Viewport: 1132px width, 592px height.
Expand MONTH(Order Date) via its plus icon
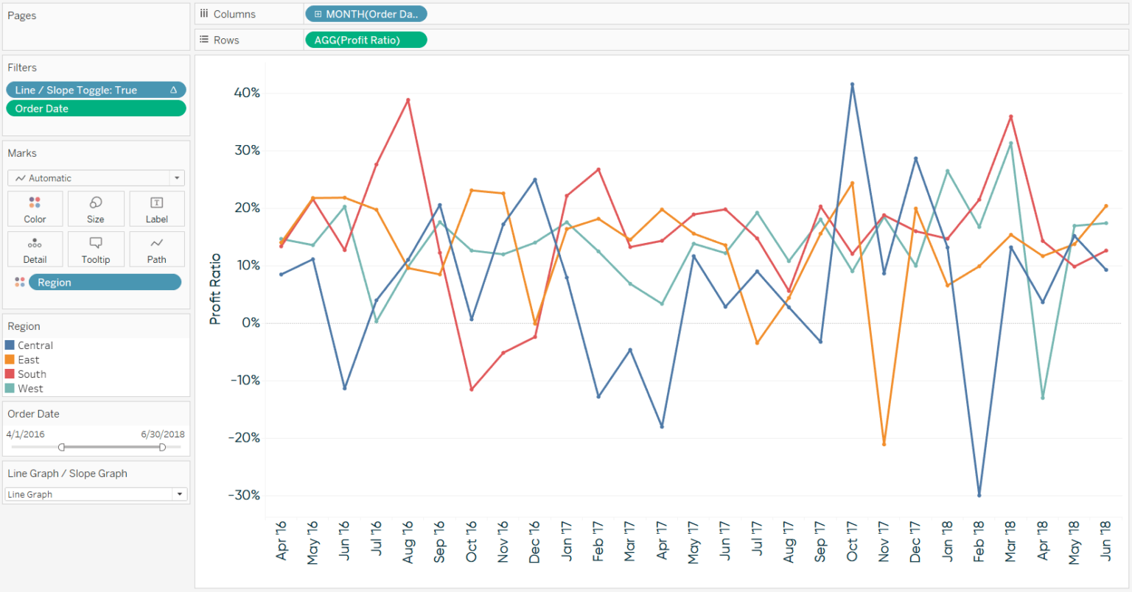(x=318, y=13)
